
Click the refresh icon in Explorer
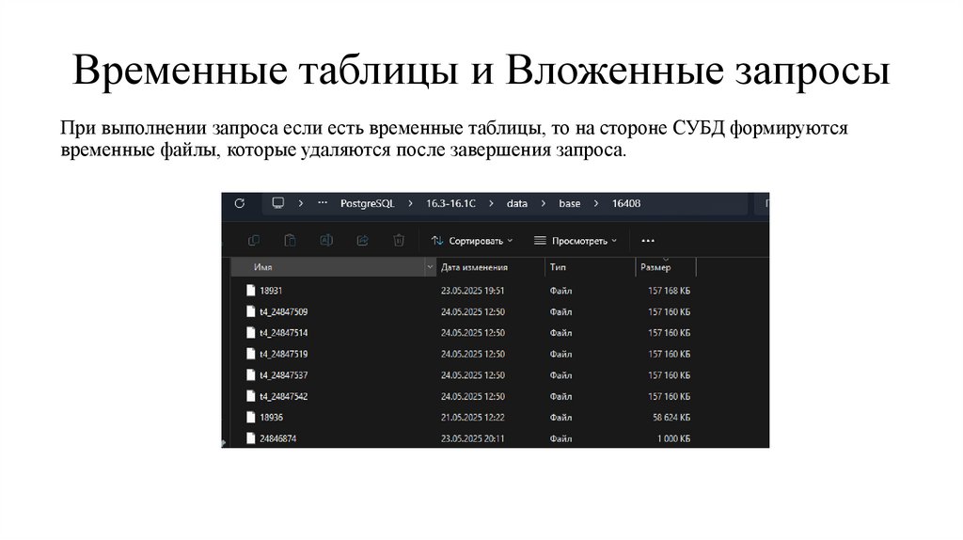click(x=240, y=203)
